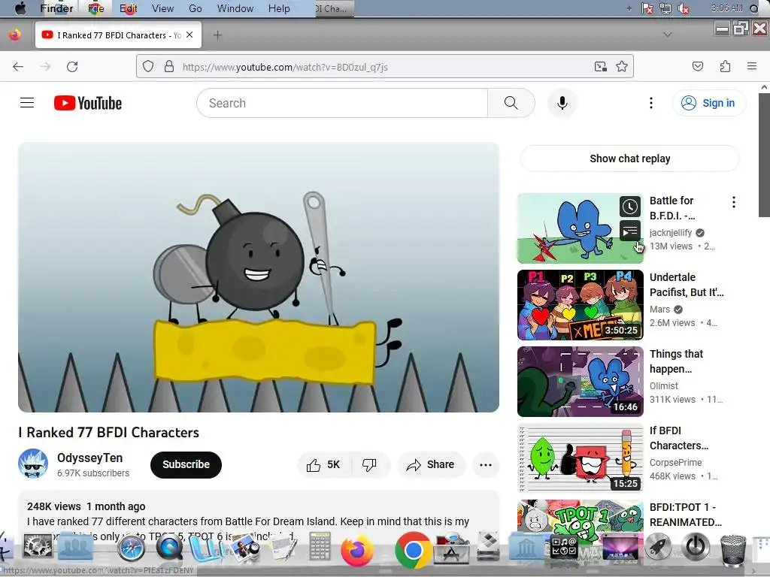
Task: Open a new tab with plus
Action: (x=217, y=35)
